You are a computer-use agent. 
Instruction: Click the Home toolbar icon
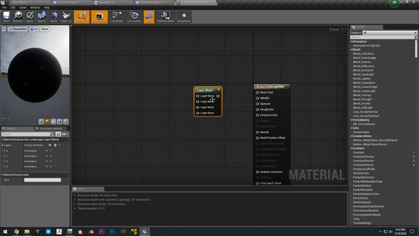[x=54, y=17]
